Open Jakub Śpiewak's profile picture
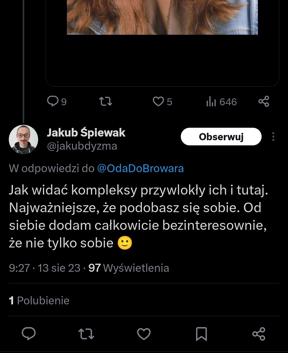The height and width of the screenshot is (353, 288). 23,139
